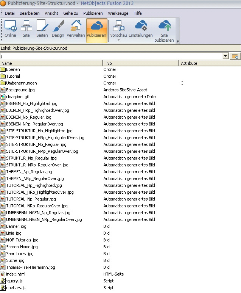Open the path dropdown arrow
Viewport: 241px width, 293px height.
225,56
